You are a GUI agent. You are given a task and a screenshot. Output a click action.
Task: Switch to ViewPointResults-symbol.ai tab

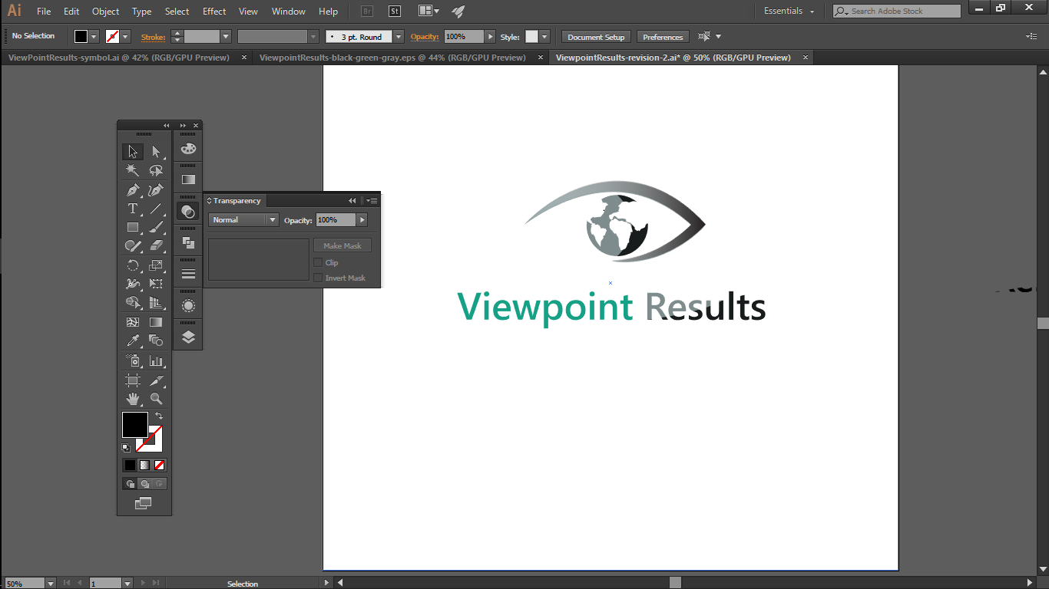(119, 58)
